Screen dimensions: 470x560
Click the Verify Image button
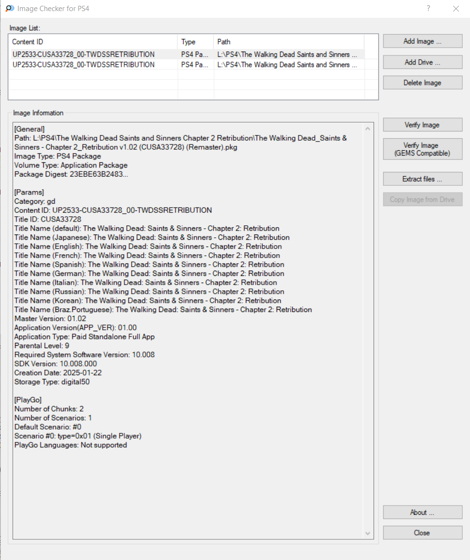tap(422, 125)
